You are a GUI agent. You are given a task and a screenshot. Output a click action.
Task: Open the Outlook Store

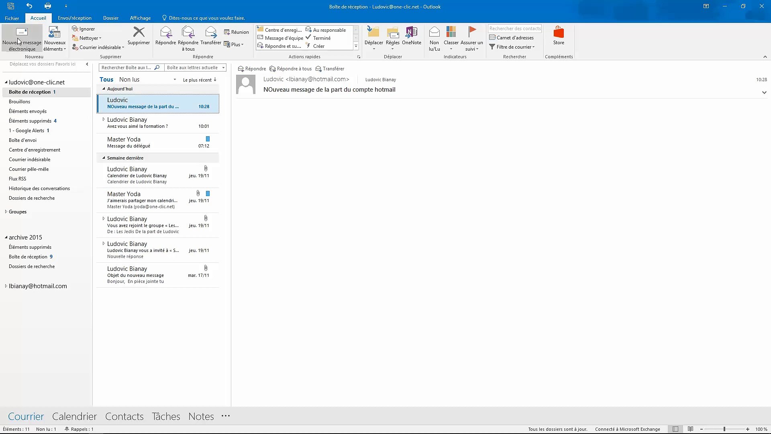(558, 35)
